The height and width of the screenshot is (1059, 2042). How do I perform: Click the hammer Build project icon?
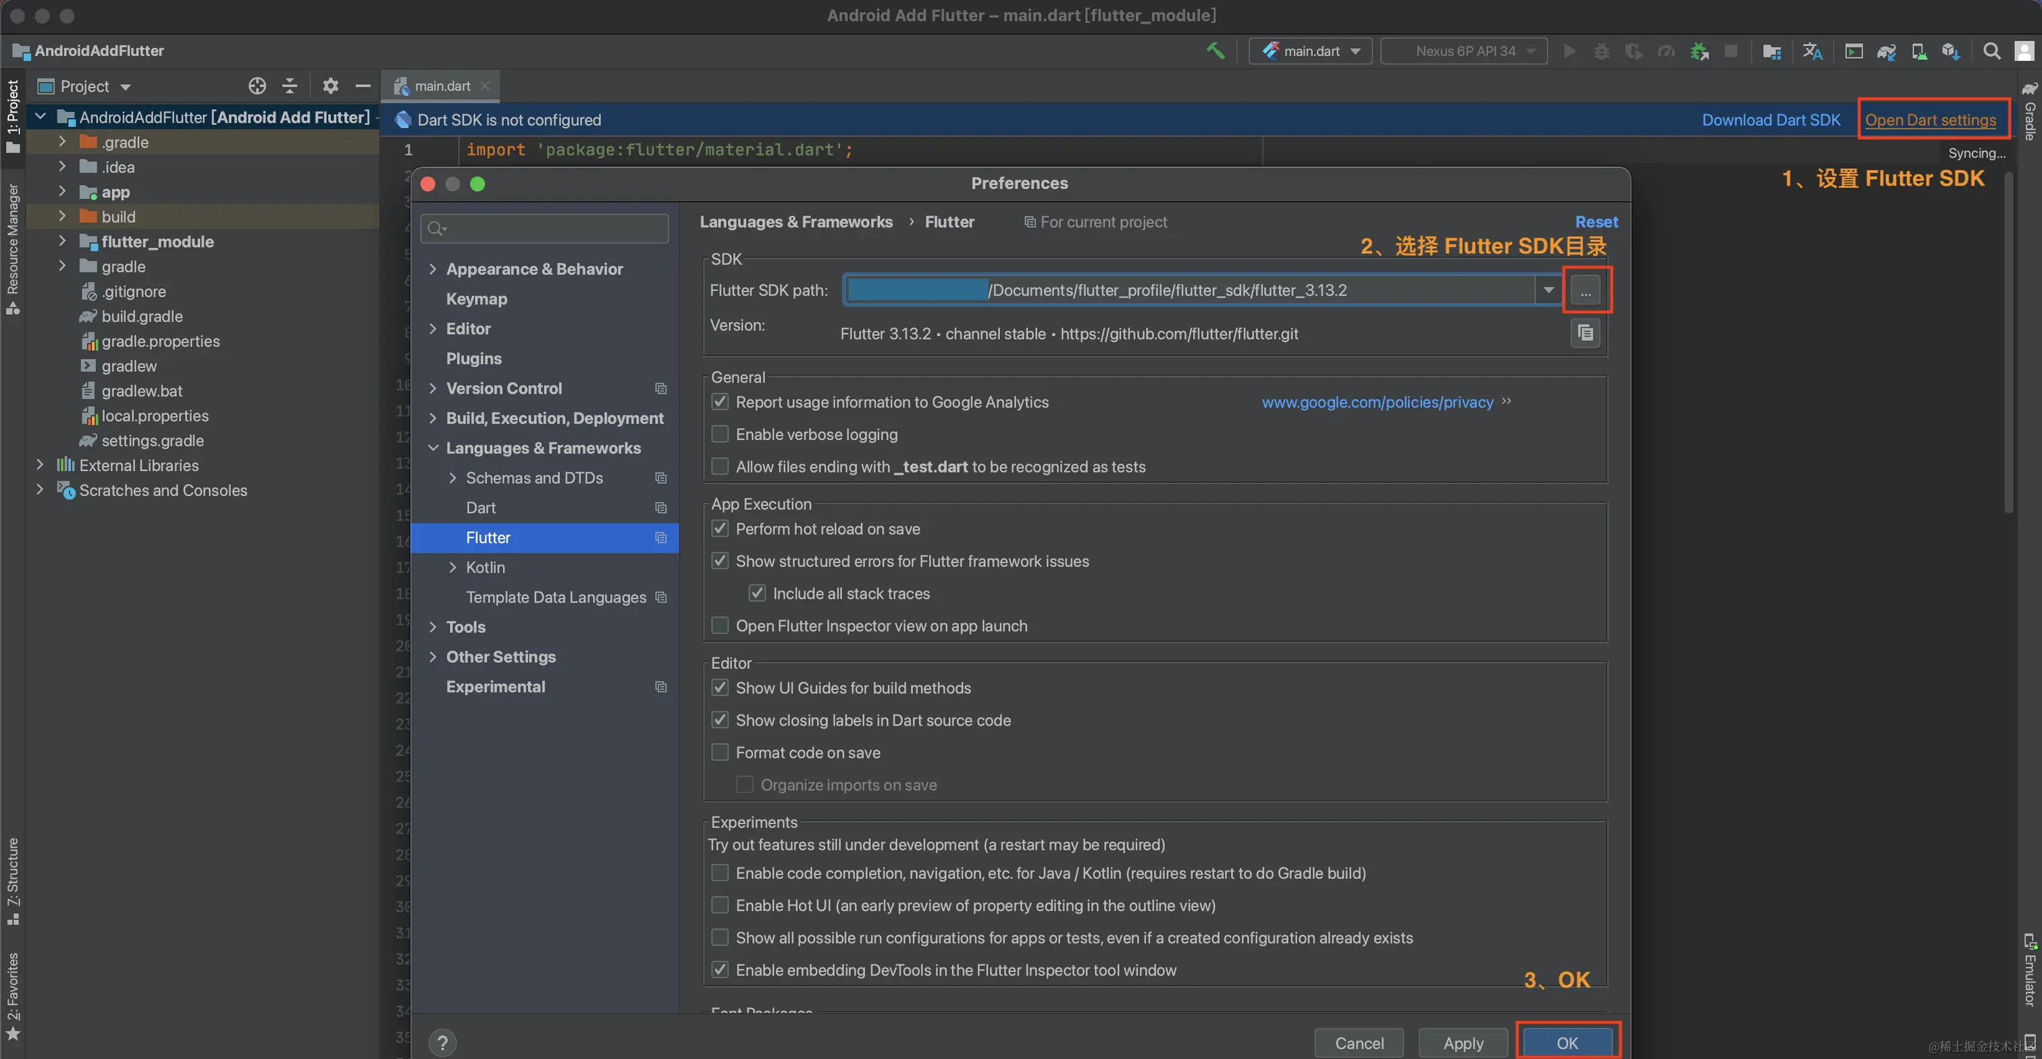click(x=1214, y=51)
